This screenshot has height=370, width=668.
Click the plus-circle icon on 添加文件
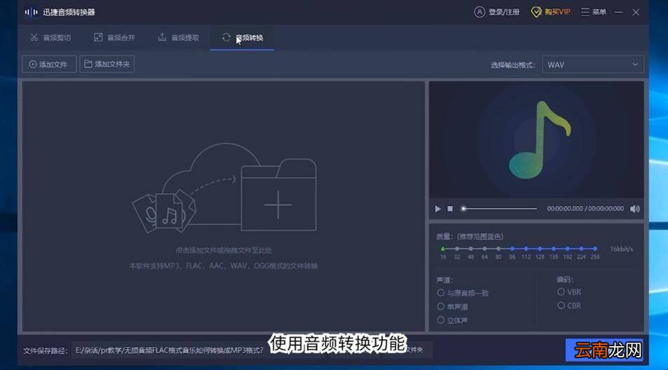[x=33, y=64]
